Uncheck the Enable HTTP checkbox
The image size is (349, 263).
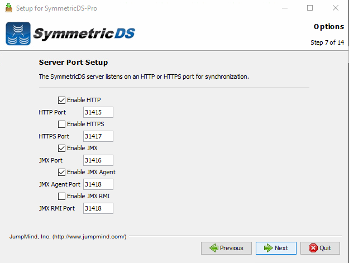coord(61,100)
